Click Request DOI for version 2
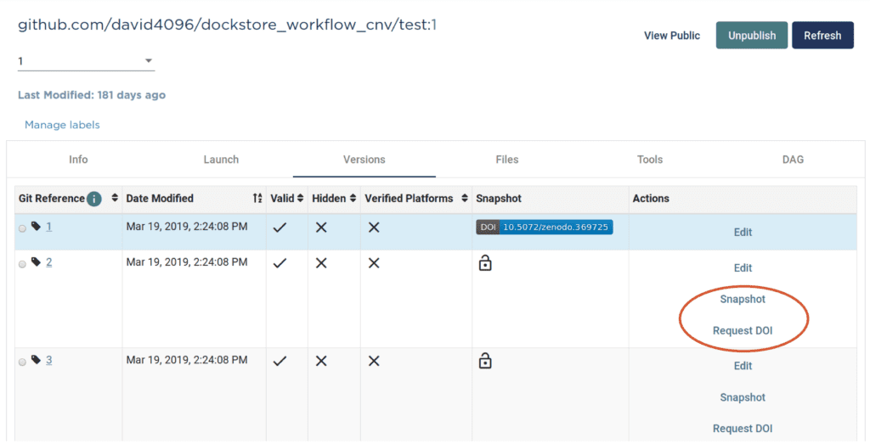The width and height of the screenshot is (870, 444). [x=743, y=331]
